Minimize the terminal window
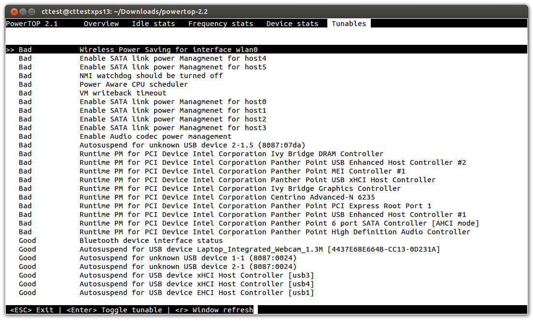 (x=23, y=12)
